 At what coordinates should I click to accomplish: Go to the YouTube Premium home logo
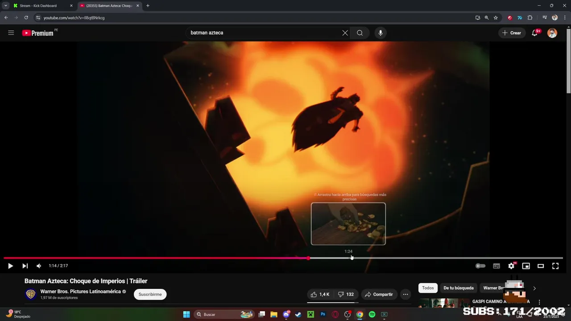pyautogui.click(x=38, y=33)
